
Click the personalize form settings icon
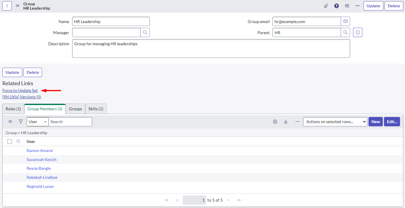(x=347, y=6)
